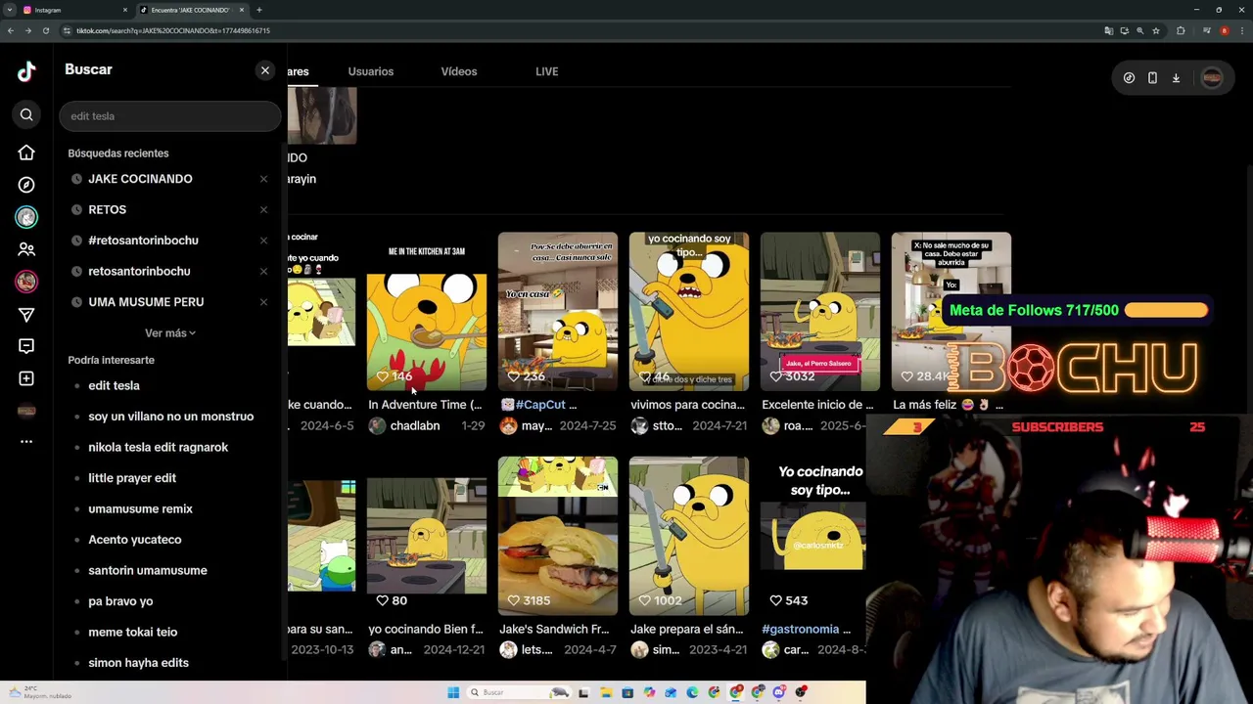Open the #CapCut video with 236 likes
Screen dimensions: 1253x704
click(558, 311)
